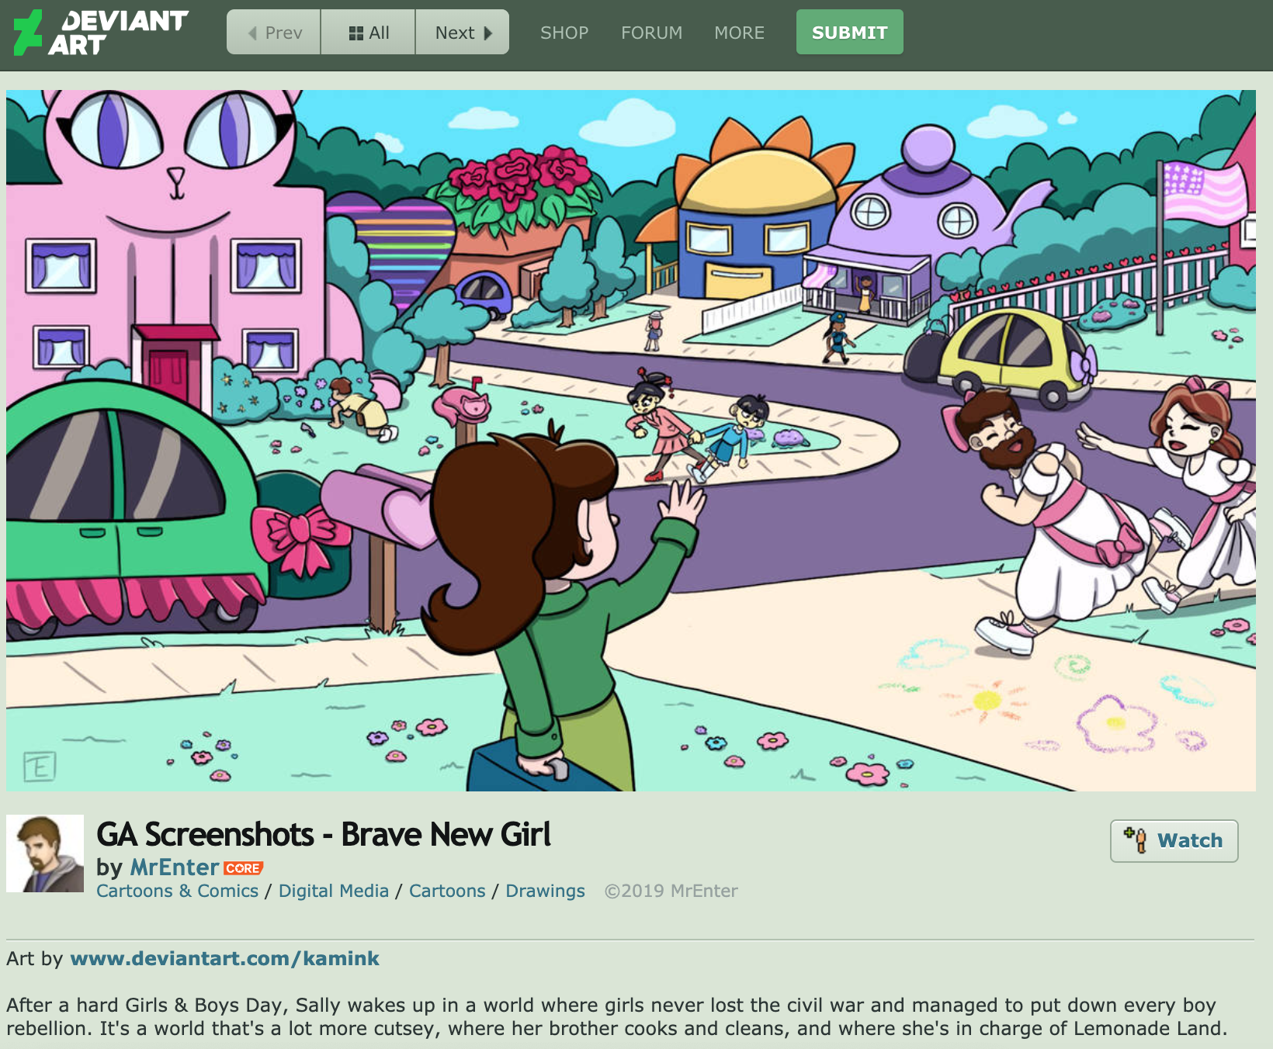
Task: Click the green SUBMIT button
Action: click(x=850, y=33)
